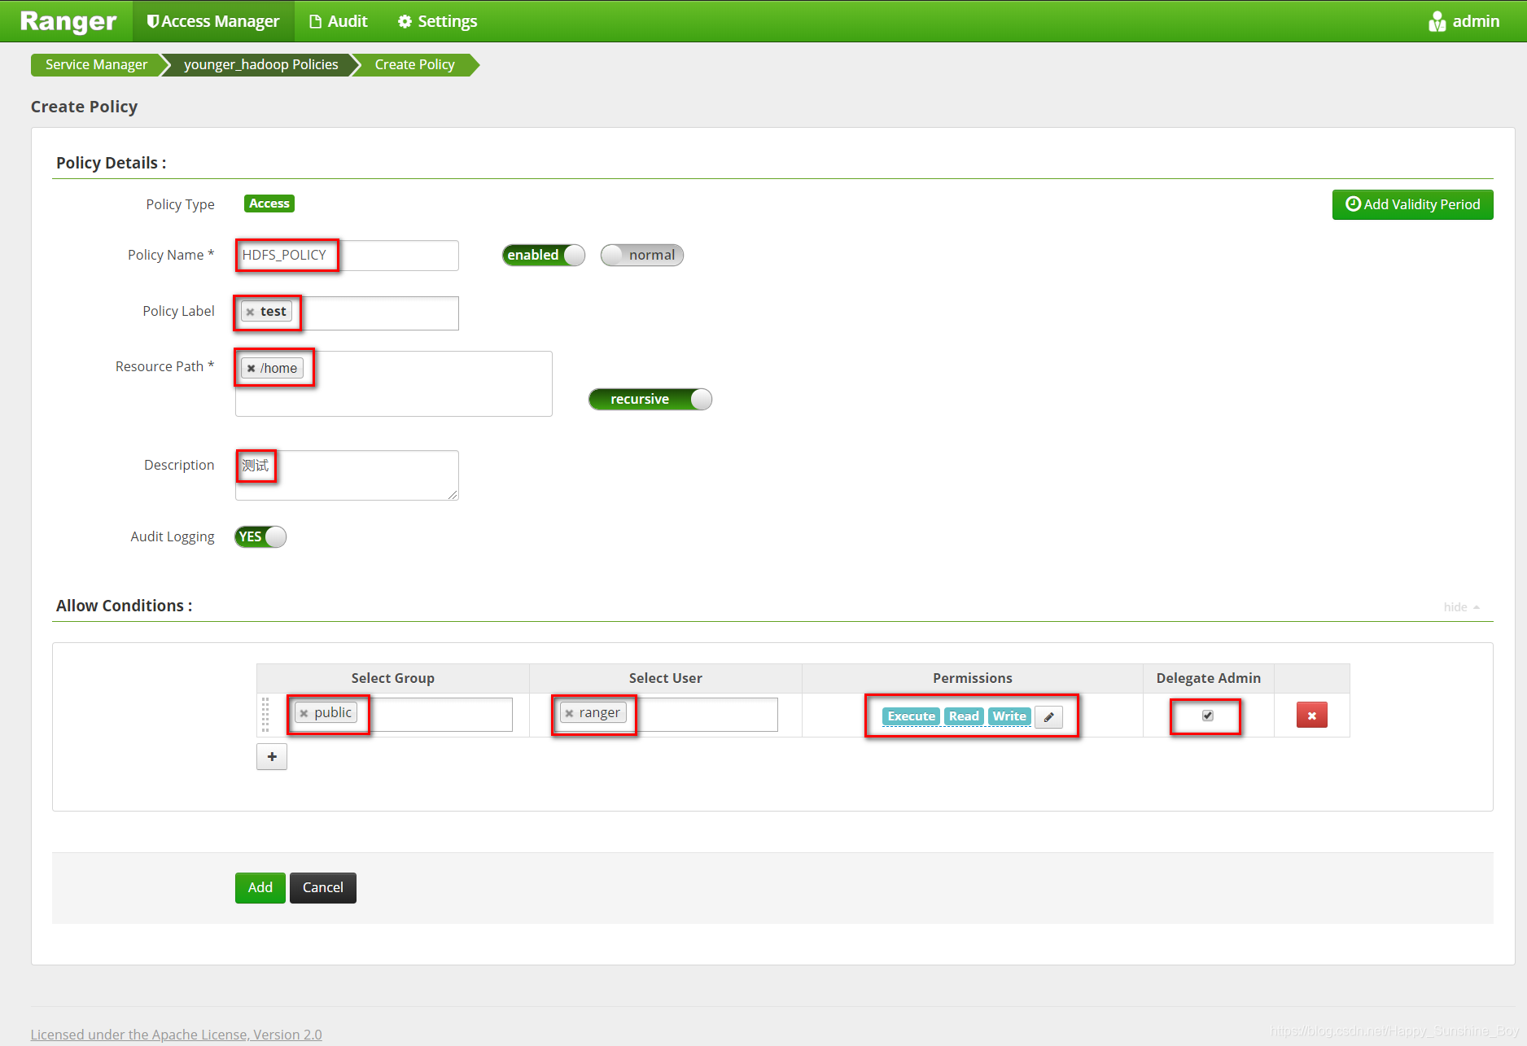
Task: Toggle Audit Logging off
Action: 259,536
